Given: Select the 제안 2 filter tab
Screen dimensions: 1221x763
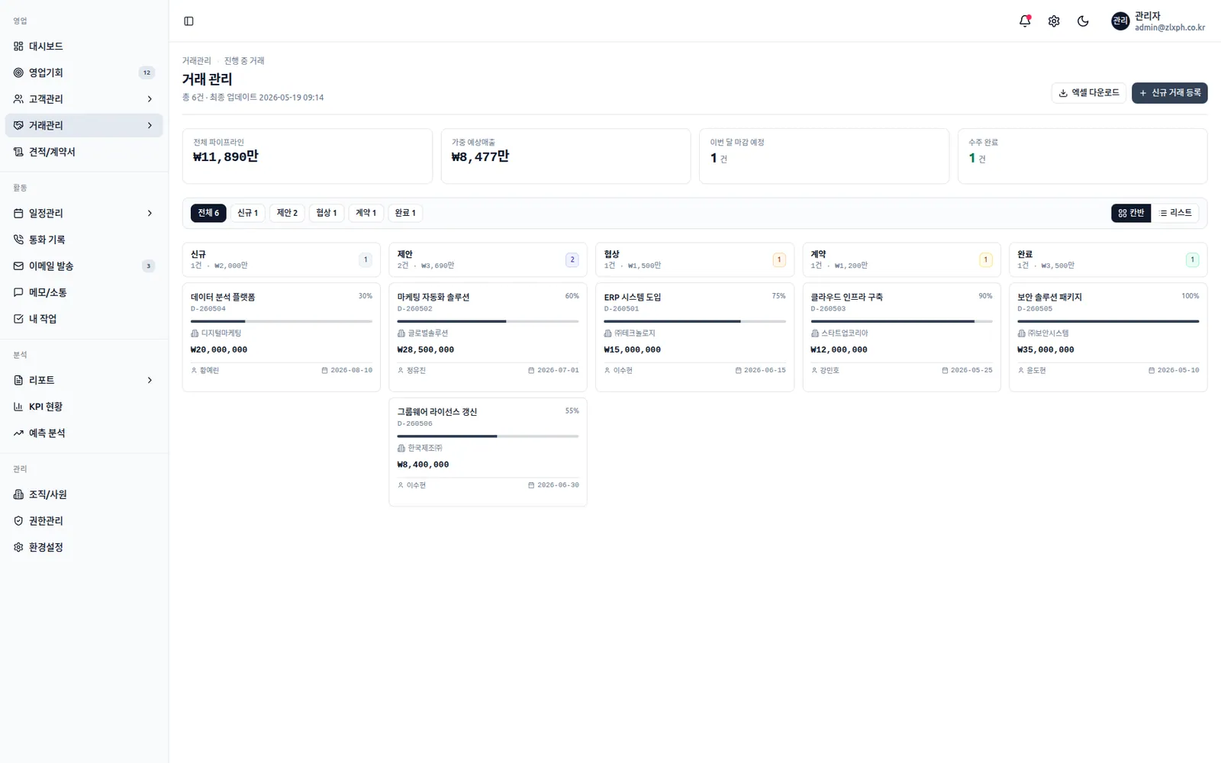Looking at the screenshot, I should 287,213.
